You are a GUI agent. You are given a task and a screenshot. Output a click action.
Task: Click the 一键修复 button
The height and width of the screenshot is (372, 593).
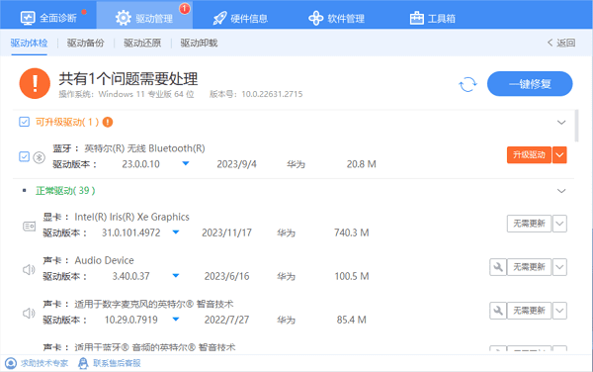click(x=530, y=84)
